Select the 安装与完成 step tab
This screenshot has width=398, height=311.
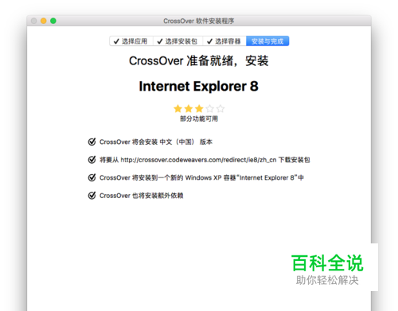coord(267,41)
